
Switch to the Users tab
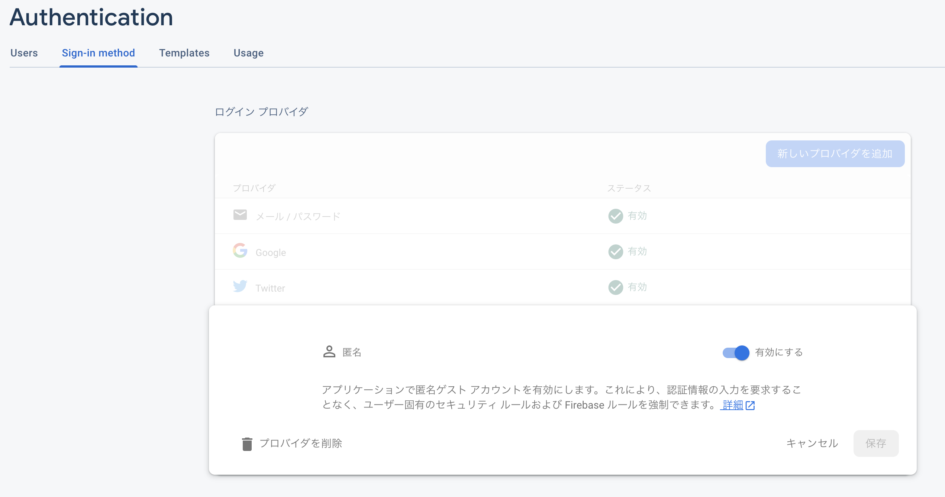coord(24,53)
